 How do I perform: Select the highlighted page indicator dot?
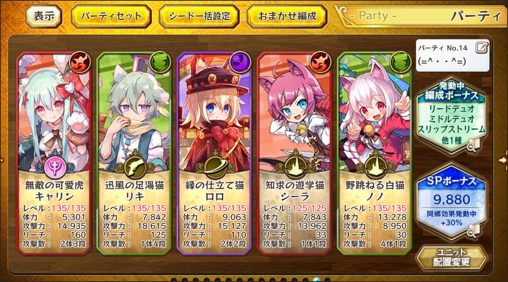317,280
